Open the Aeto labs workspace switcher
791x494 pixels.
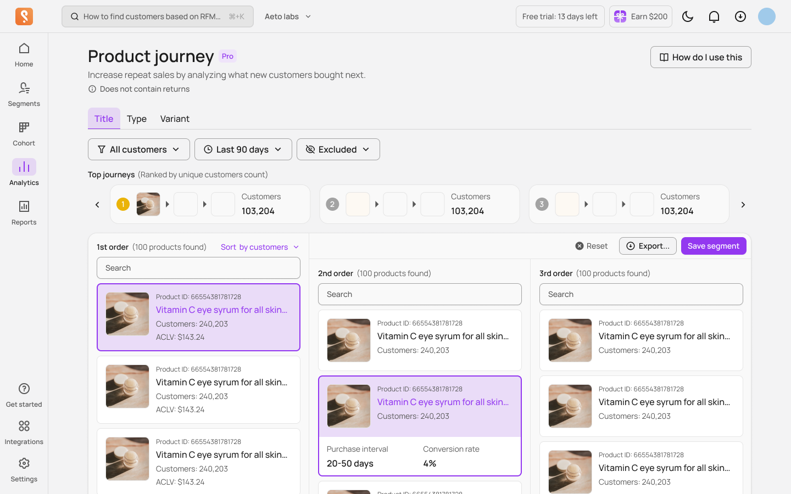(288, 16)
